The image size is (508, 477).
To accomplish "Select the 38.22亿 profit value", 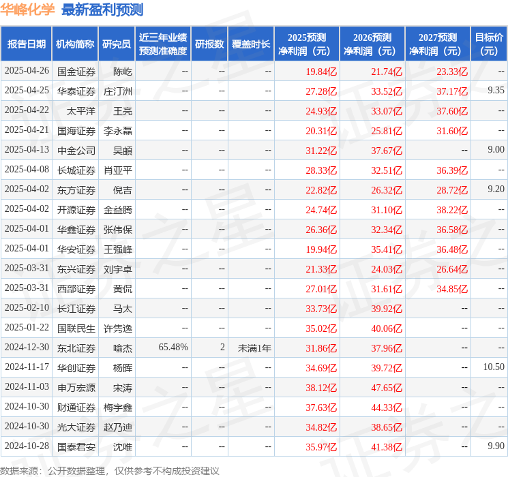I will coord(452,210).
